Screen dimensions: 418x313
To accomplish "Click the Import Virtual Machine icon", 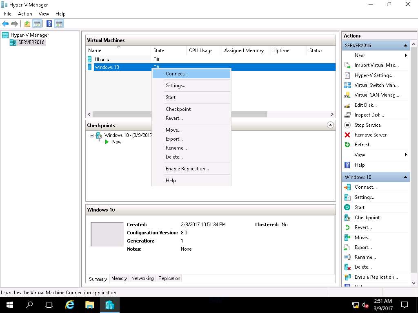I will (347, 65).
